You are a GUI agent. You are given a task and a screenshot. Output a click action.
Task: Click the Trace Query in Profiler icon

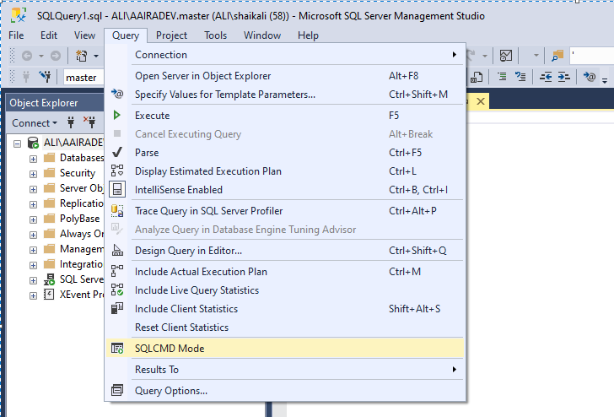click(x=116, y=211)
